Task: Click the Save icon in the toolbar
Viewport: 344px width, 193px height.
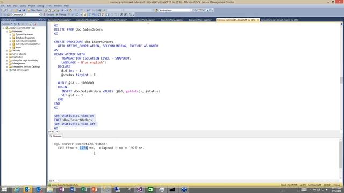Action: coord(20,10)
